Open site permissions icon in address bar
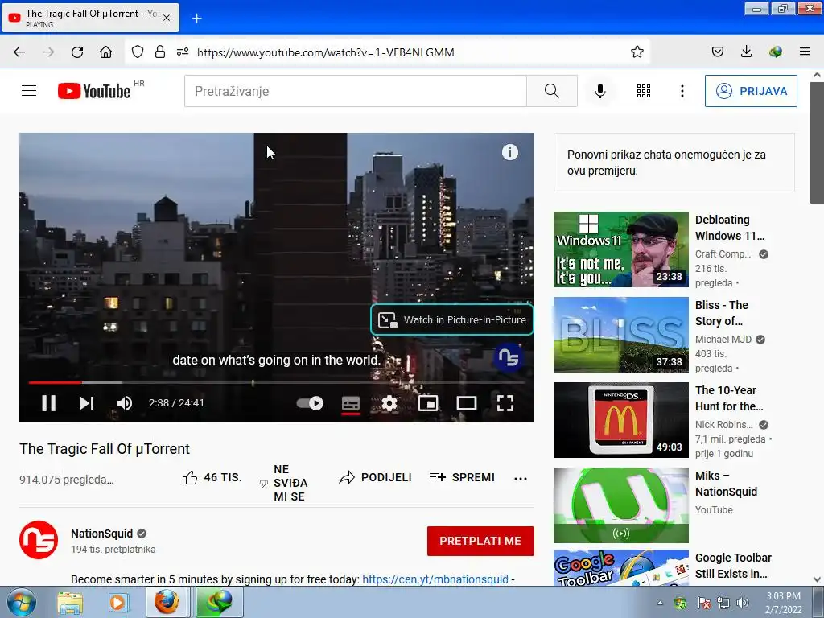This screenshot has height=618, width=824. point(183,51)
